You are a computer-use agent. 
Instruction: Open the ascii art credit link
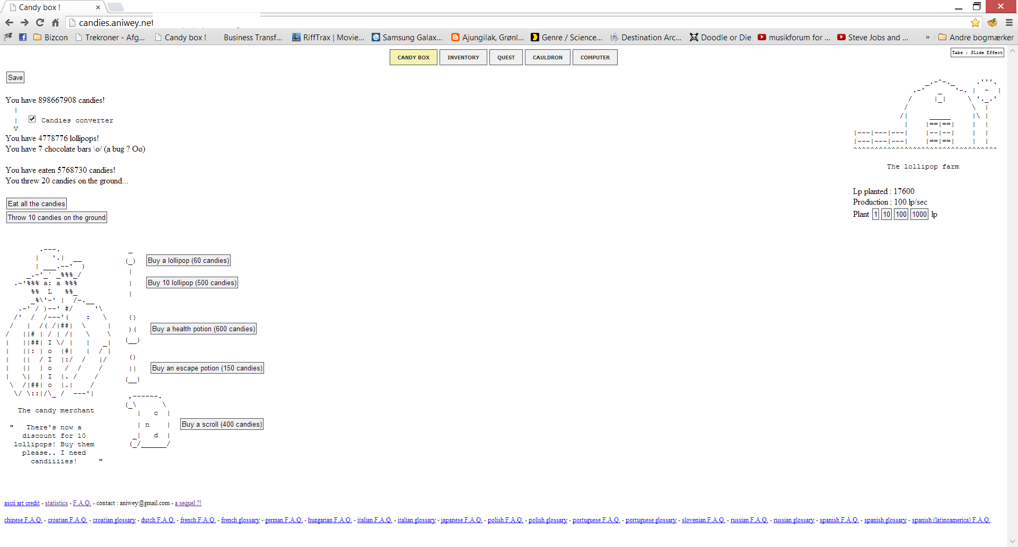pos(22,503)
